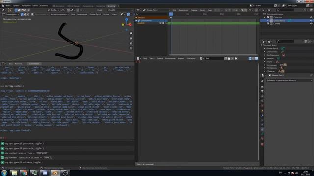
Task: Open the dope sheet Канал menu
Action: pos(202,10)
